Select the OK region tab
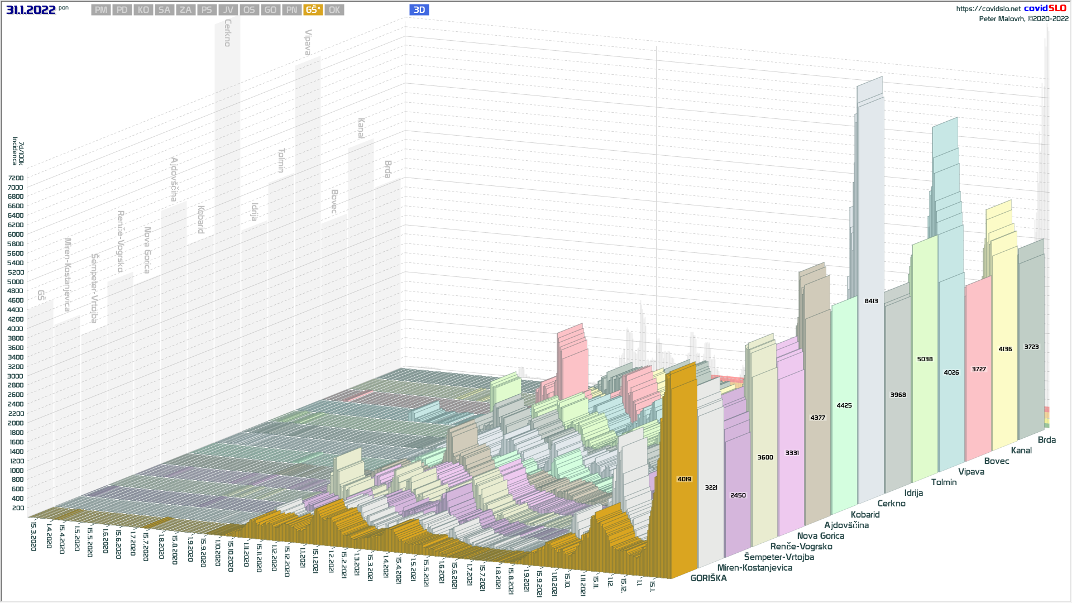The height and width of the screenshot is (603, 1072). 334,10
